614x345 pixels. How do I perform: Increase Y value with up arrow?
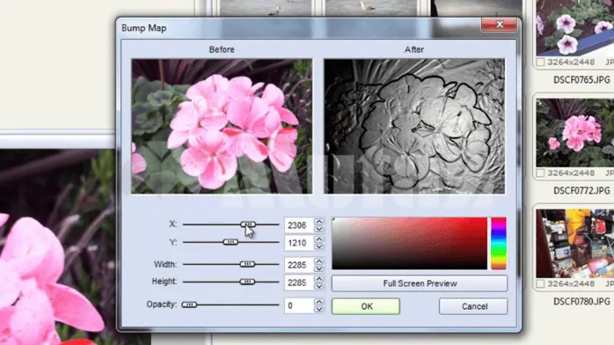(x=318, y=239)
